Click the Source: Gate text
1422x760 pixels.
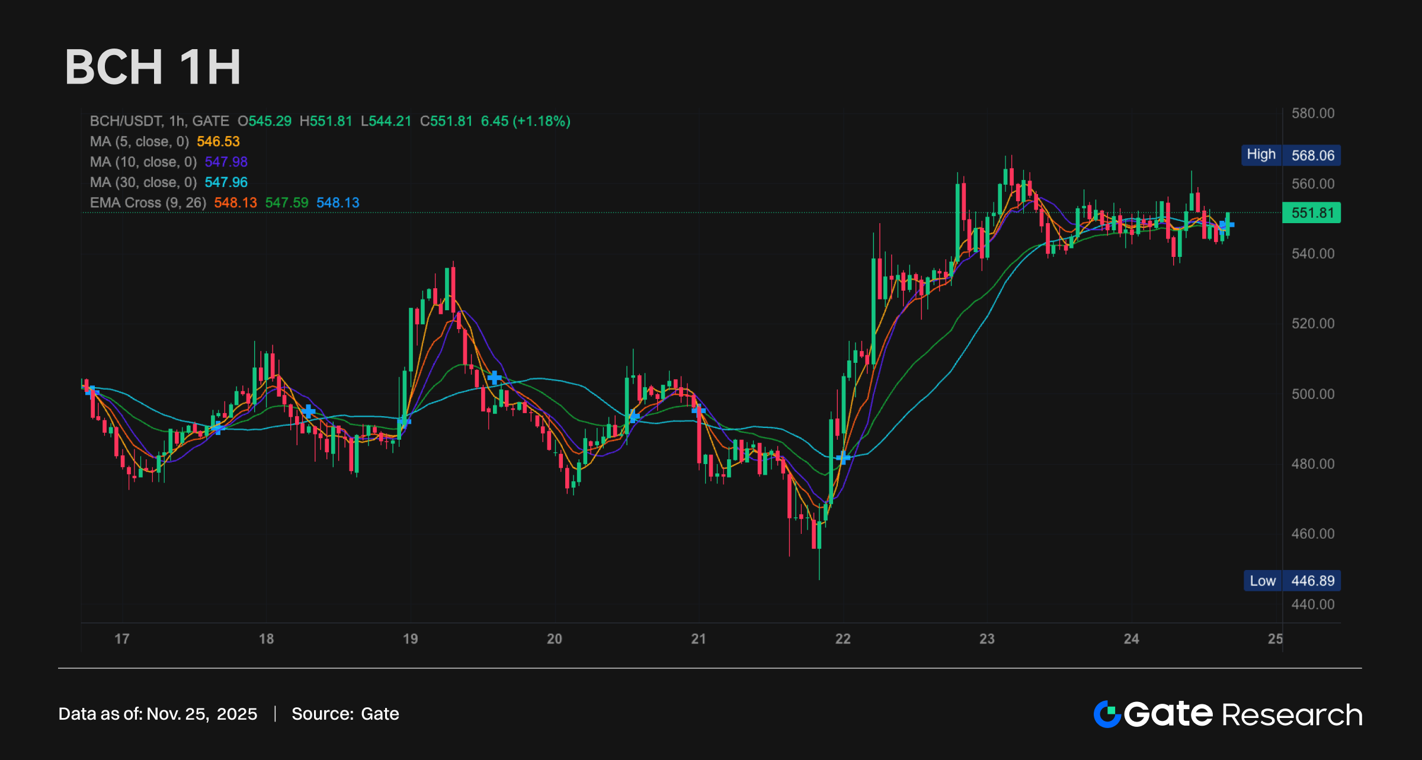click(x=345, y=714)
